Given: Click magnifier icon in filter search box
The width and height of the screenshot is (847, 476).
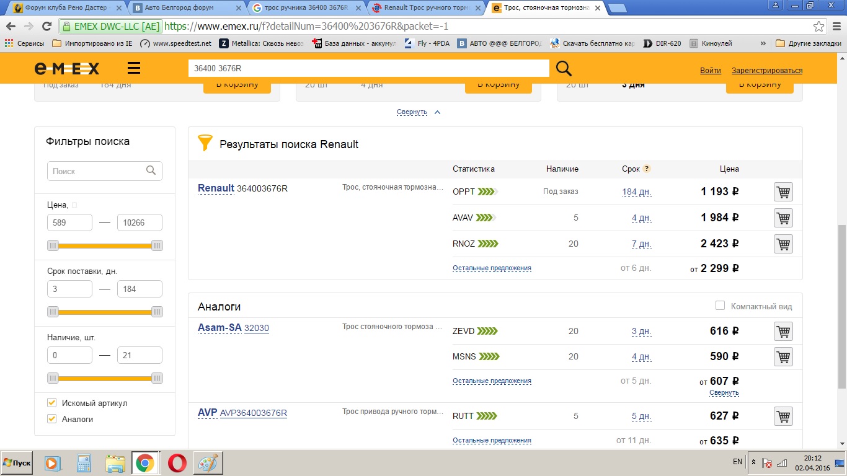Looking at the screenshot, I should 151,170.
